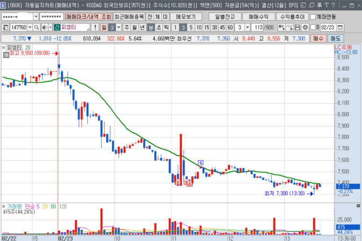
Task: Toggle the small checkbox beside 피엠티 legend
Action: 4,47
